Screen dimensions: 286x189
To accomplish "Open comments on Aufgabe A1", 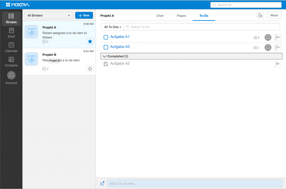I will click(256, 38).
